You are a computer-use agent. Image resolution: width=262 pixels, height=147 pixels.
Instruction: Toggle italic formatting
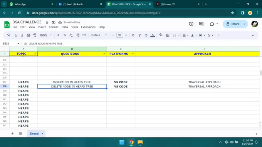pyautogui.click(x=140, y=35)
